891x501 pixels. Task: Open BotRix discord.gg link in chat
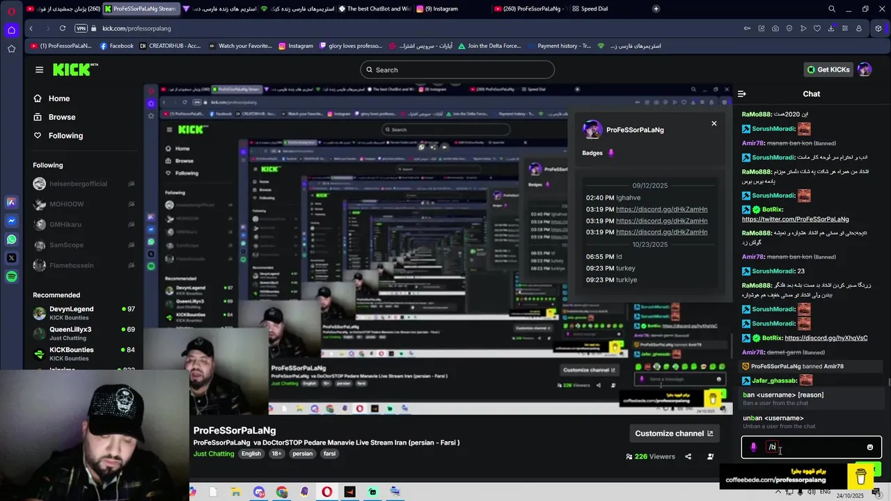coord(826,338)
